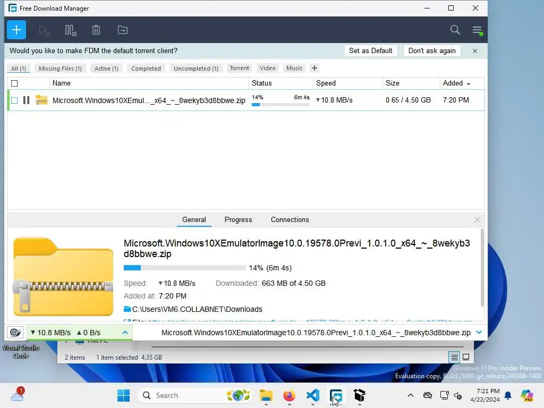Open Firefox from the taskbar
Image resolution: width=544 pixels, height=408 pixels.
(290, 395)
